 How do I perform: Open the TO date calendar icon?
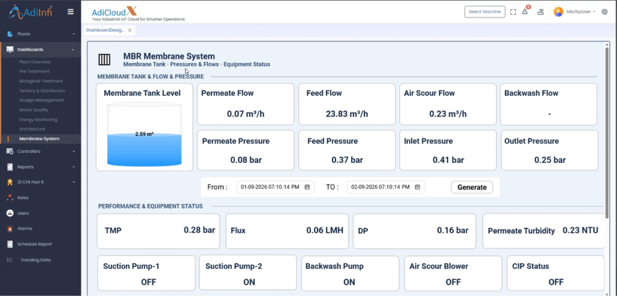418,187
